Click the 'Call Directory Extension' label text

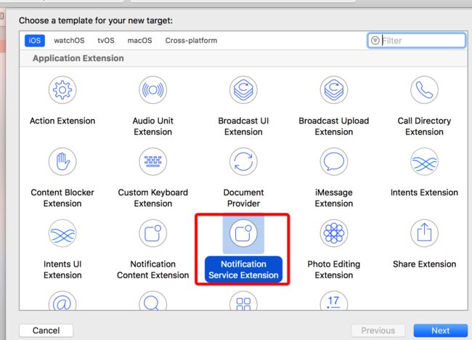(x=424, y=126)
